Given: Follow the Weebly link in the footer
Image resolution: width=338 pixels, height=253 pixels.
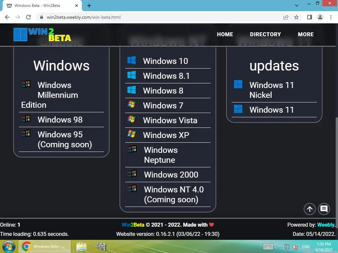Looking at the screenshot, I should coord(326,225).
